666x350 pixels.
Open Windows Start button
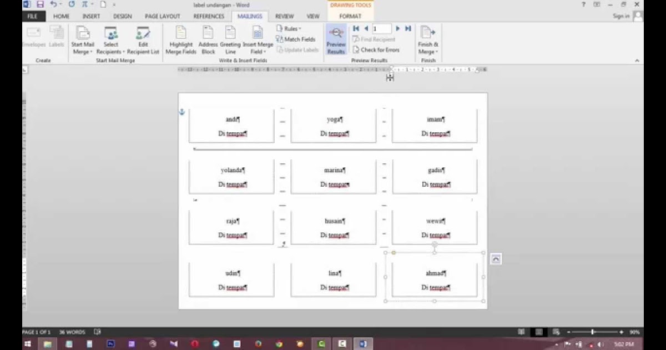pyautogui.click(x=27, y=344)
